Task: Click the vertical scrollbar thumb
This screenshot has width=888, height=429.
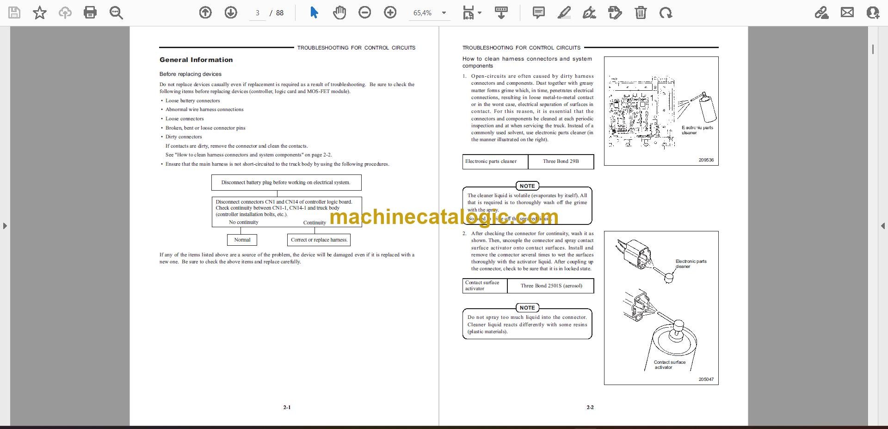Action: click(x=873, y=49)
